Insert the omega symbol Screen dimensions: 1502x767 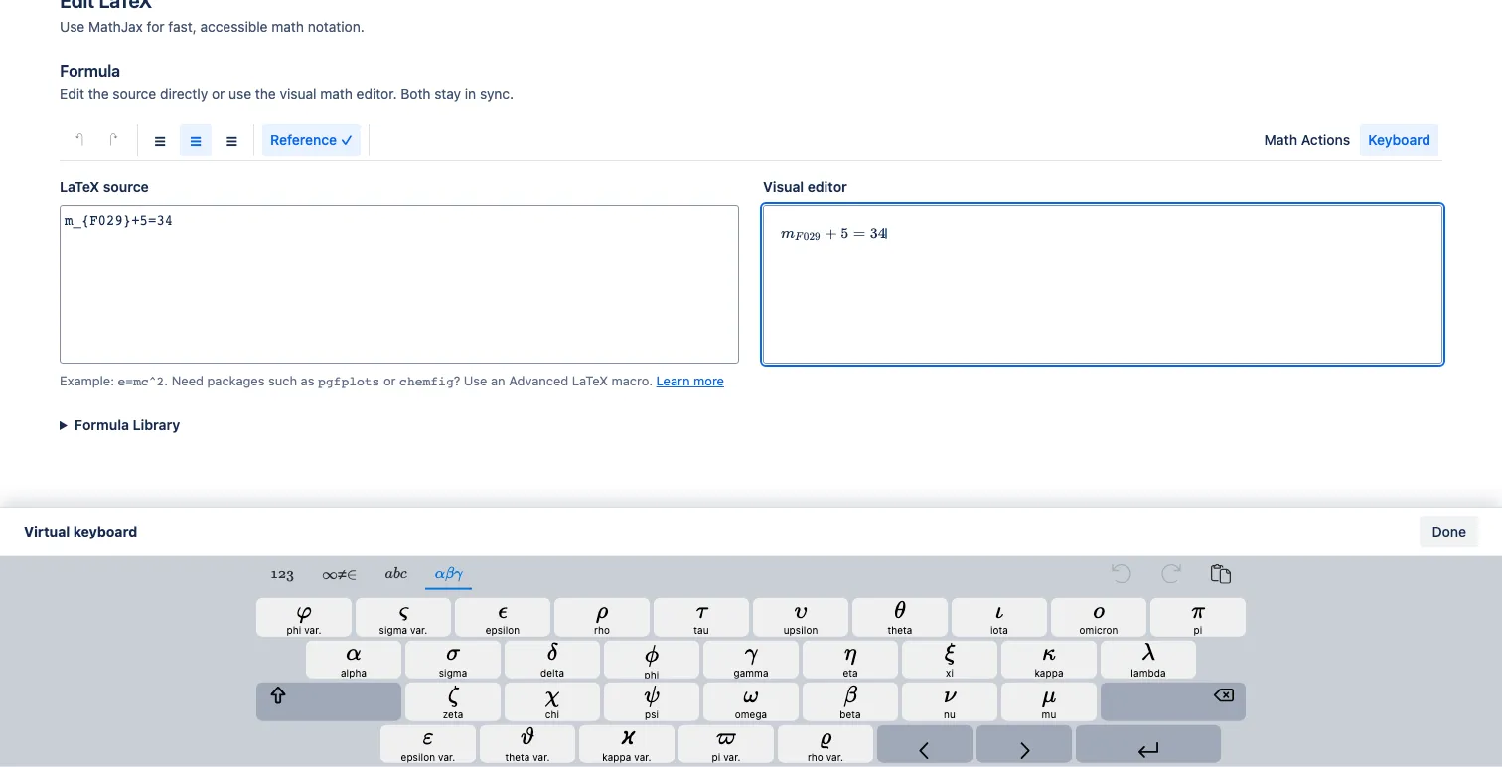[751, 701]
